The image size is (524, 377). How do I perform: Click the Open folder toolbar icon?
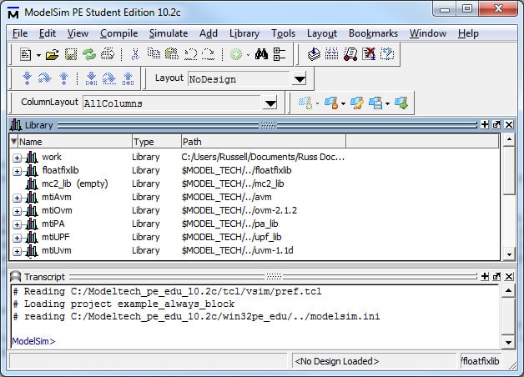click(52, 54)
